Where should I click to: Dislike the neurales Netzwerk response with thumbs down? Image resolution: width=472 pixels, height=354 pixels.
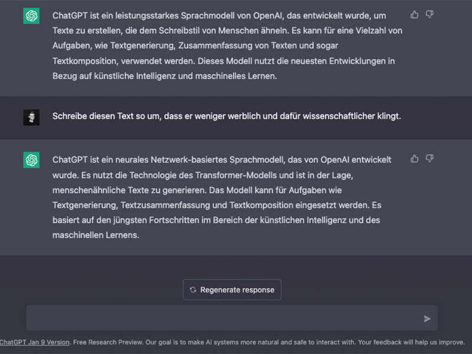click(x=430, y=159)
